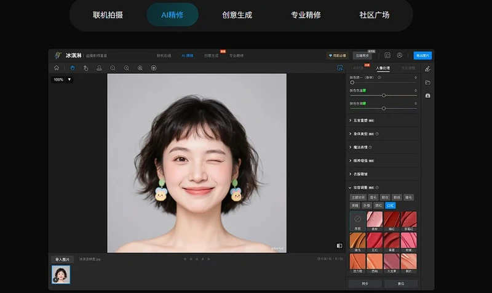Image resolution: width=492 pixels, height=293 pixels.
Task: Click the zoom out magnifier icon
Action: pyautogui.click(x=113, y=68)
